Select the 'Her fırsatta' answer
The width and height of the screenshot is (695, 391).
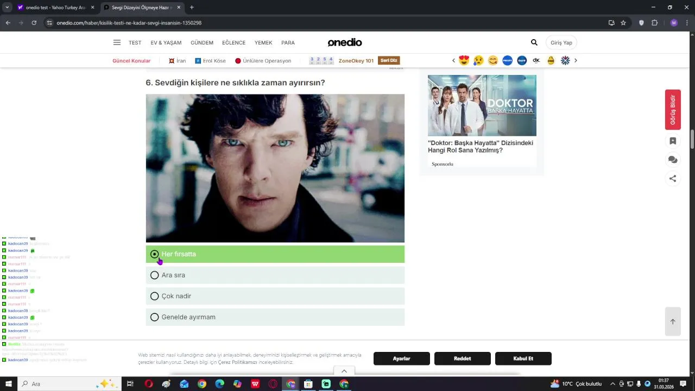275,254
